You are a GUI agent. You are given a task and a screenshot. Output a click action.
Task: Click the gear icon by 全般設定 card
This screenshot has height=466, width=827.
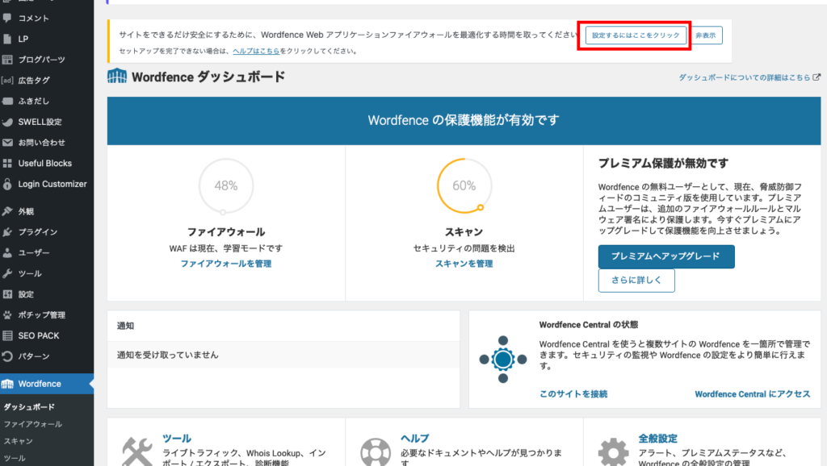(x=614, y=451)
